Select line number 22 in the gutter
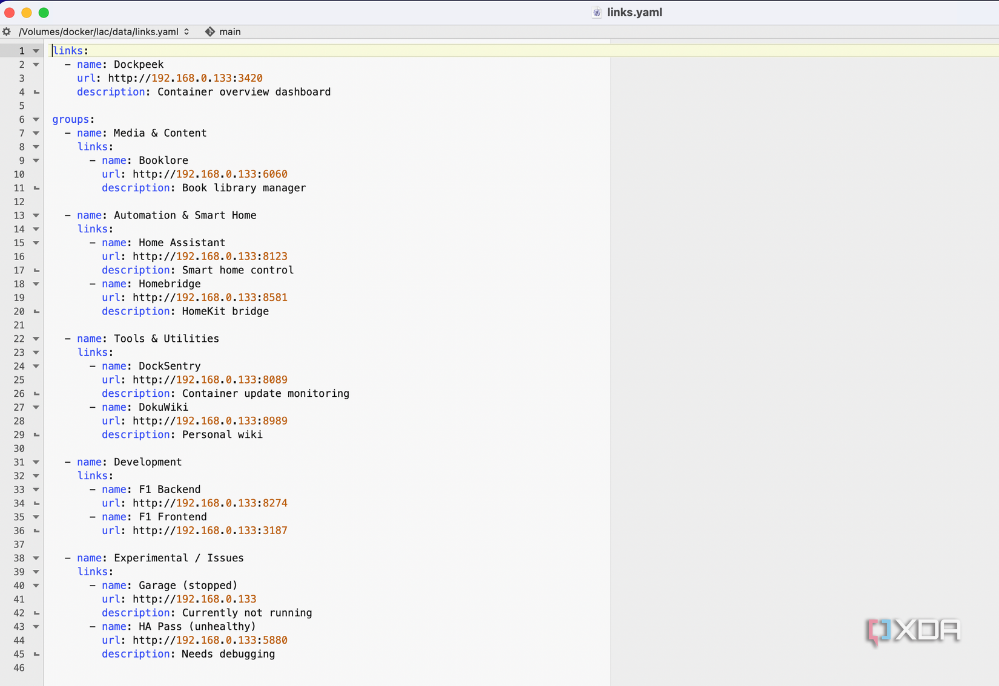This screenshot has height=686, width=999. click(x=19, y=339)
